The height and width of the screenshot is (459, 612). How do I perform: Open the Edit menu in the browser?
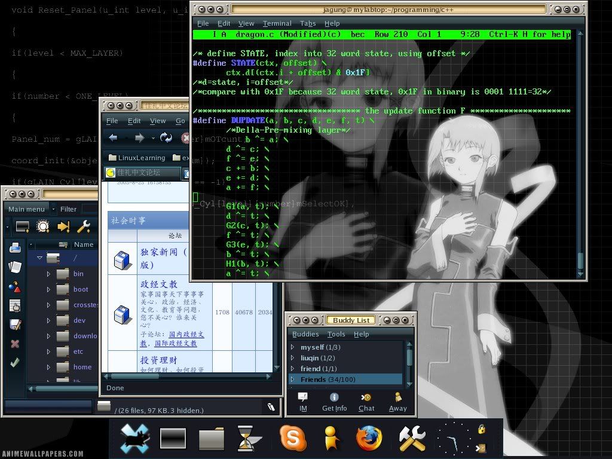tap(134, 121)
